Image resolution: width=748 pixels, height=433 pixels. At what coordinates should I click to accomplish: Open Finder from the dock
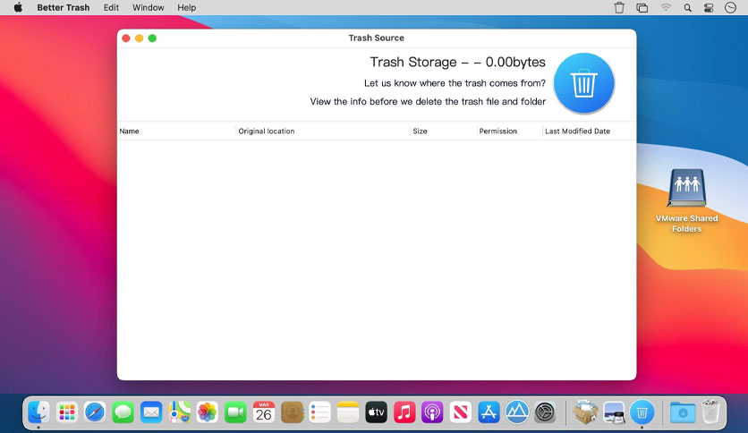pyautogui.click(x=38, y=412)
